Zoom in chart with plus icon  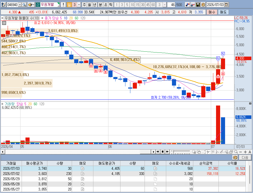245,152
